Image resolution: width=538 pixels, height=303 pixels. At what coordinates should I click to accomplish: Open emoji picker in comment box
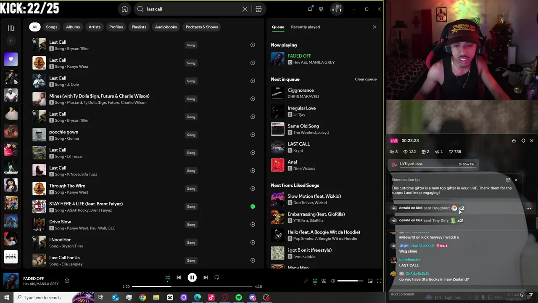[522, 295]
